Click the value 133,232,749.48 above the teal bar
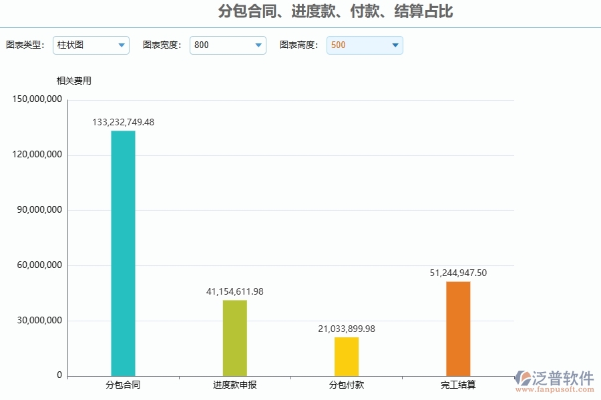 point(122,122)
